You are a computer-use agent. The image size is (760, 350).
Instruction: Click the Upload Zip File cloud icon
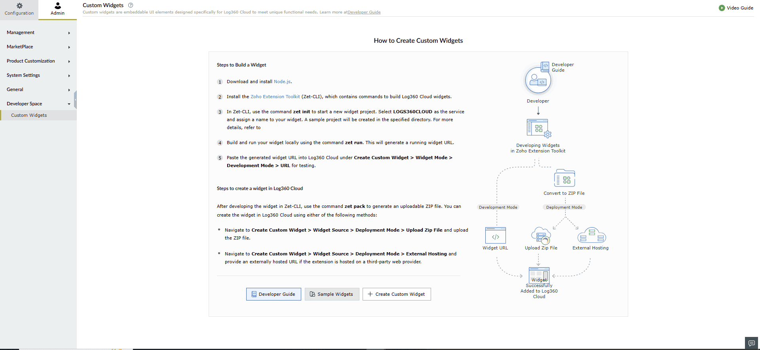(x=541, y=236)
